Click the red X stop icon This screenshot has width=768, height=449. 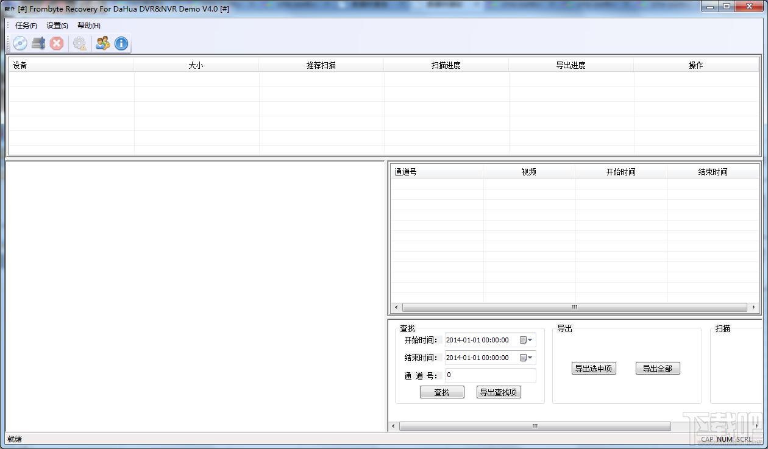click(x=57, y=43)
